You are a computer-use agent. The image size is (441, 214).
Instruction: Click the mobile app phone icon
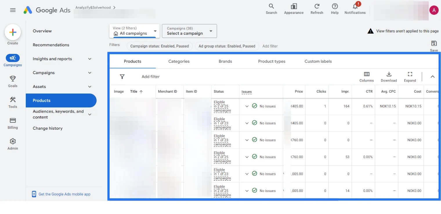[34, 194]
